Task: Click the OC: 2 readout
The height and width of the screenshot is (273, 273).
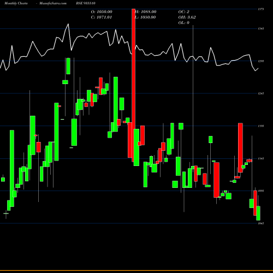Action: (183, 11)
